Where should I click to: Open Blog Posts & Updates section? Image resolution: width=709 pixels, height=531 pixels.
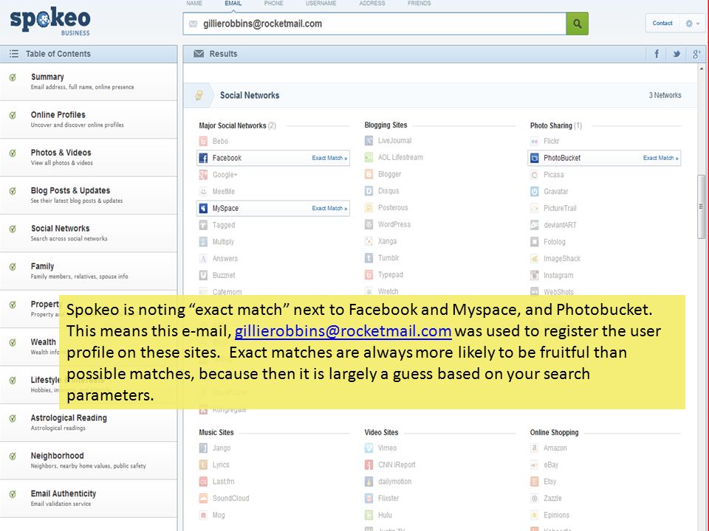89,195
